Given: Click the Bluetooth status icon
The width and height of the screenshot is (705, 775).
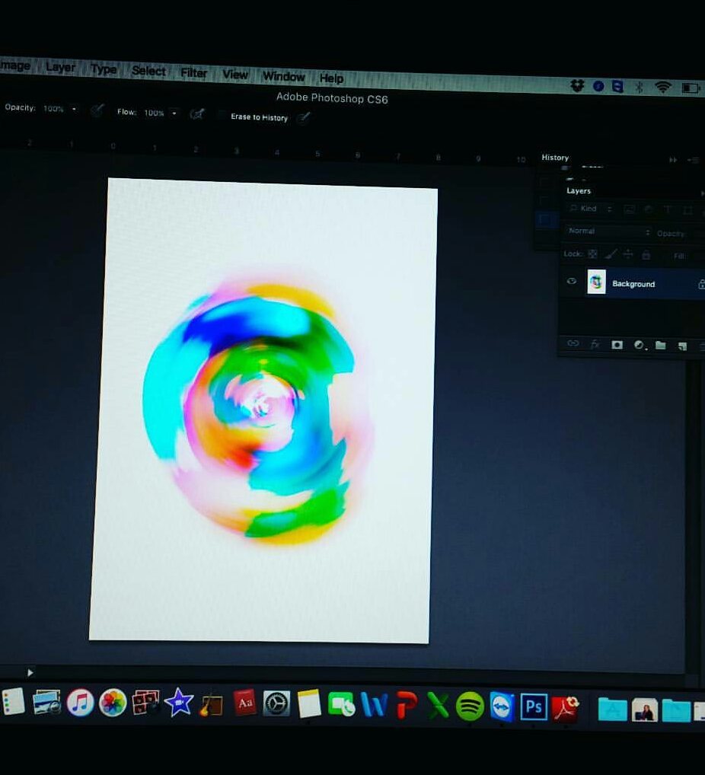Looking at the screenshot, I should 639,88.
